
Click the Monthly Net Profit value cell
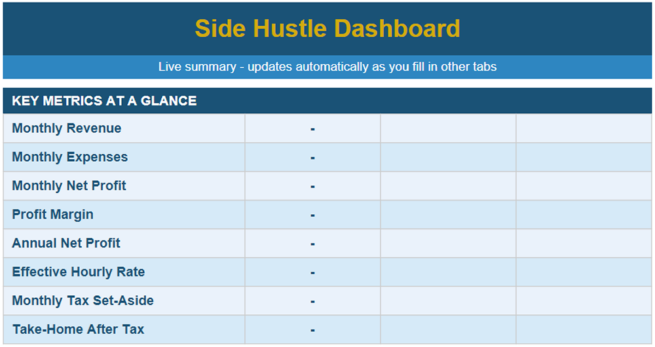312,186
